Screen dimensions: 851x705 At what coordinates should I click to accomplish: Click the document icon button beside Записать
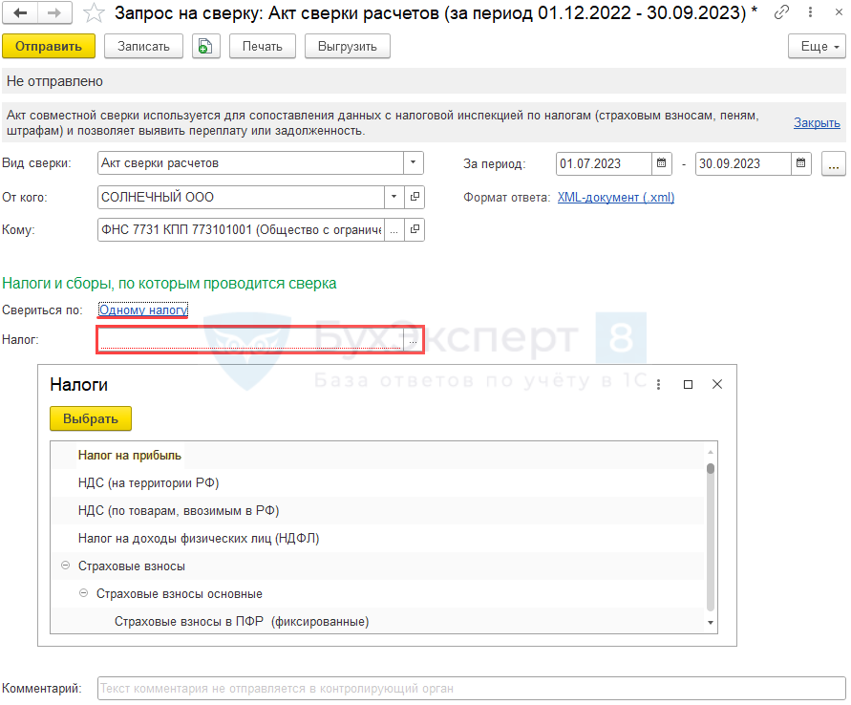pyautogui.click(x=205, y=46)
